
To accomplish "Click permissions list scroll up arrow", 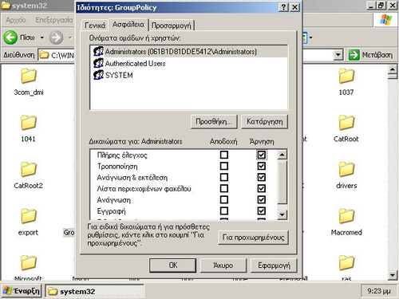I will click(x=282, y=155).
